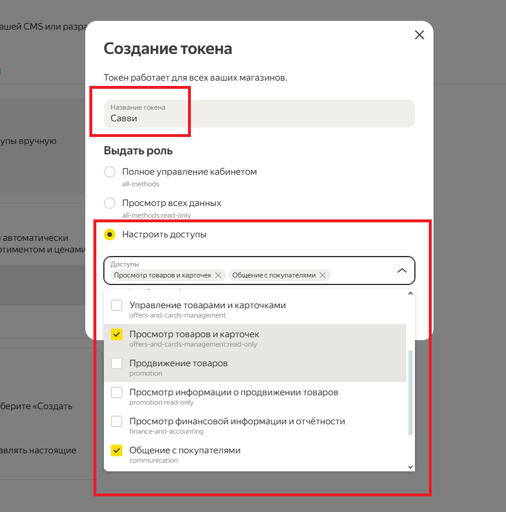This screenshot has height=512, width=506.
Task: Select 'Полное управление кабинетом' radio button
Action: (x=110, y=172)
